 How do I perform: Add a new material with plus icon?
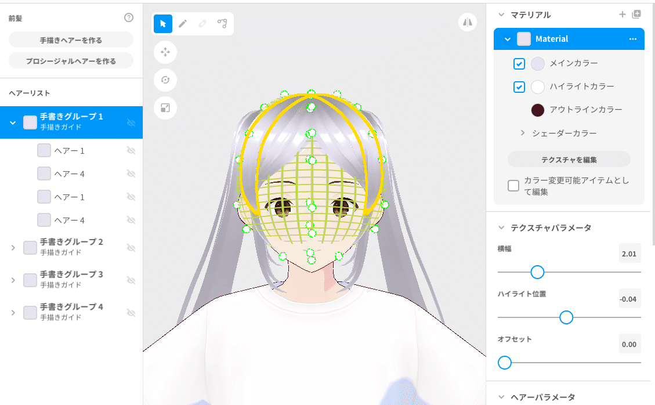point(623,15)
